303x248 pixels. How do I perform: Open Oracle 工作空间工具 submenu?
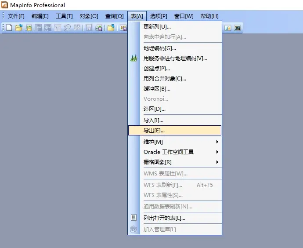pos(175,152)
